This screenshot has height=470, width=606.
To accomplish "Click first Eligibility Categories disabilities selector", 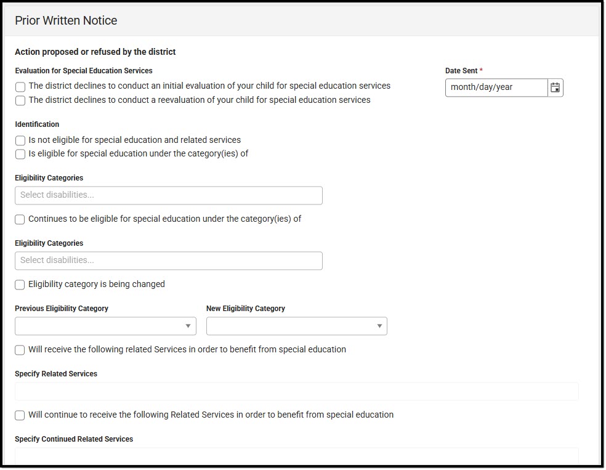I will (x=168, y=195).
